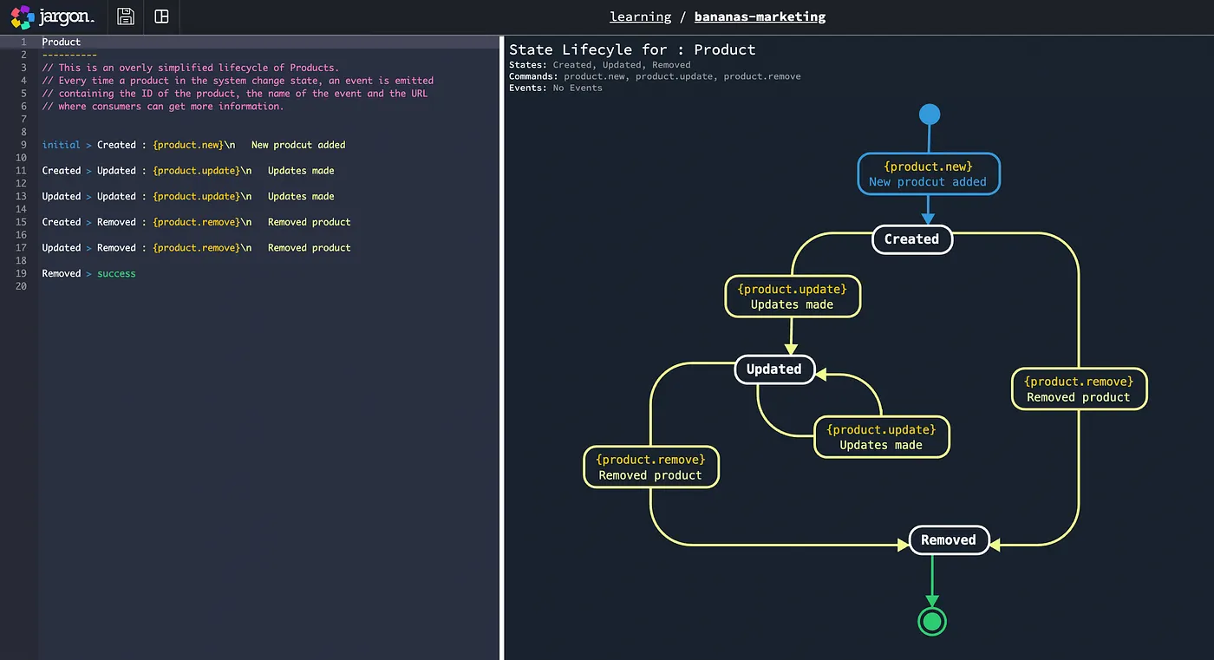Click the {product.new} New prodcut added event box
The width and height of the screenshot is (1214, 660).
tap(928, 173)
